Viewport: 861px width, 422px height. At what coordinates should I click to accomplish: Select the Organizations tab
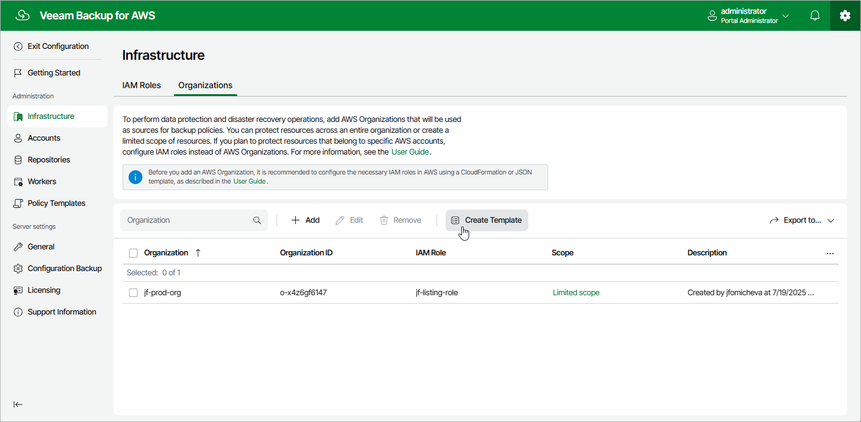click(205, 85)
